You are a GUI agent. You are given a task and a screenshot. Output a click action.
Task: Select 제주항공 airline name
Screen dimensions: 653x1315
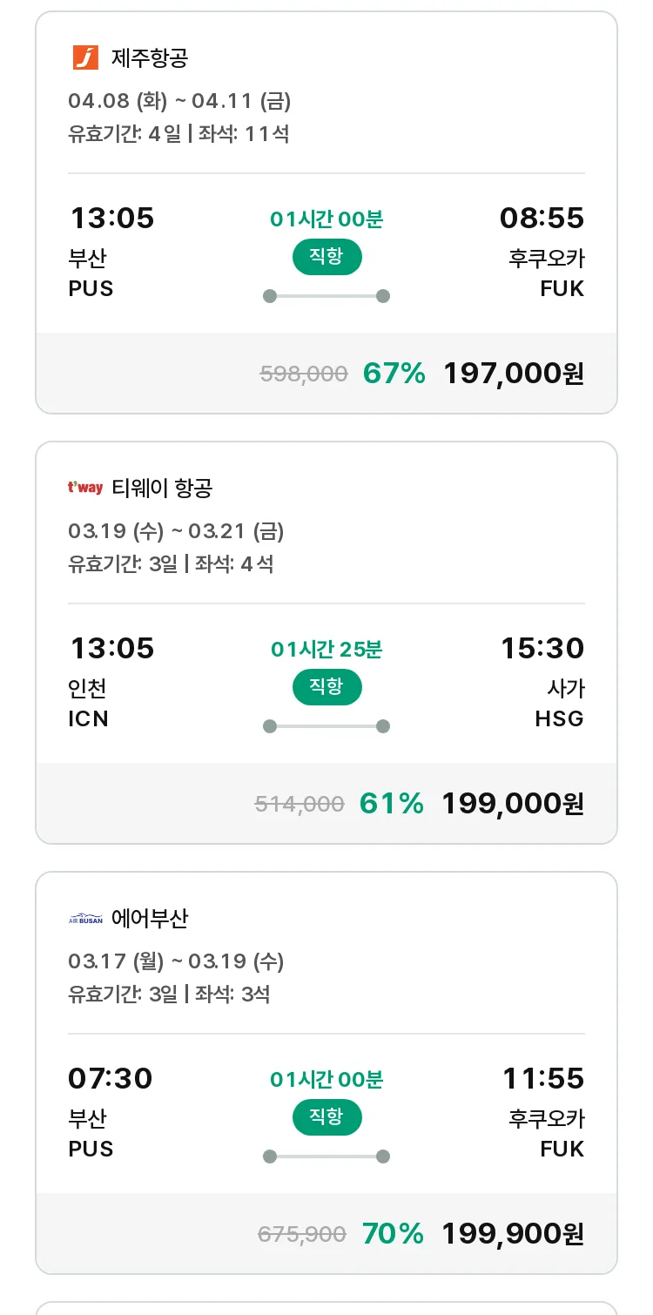[150, 58]
